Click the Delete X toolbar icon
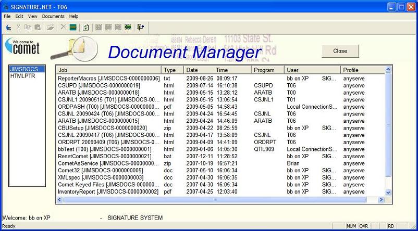The height and width of the screenshot is (231, 418). [63, 27]
